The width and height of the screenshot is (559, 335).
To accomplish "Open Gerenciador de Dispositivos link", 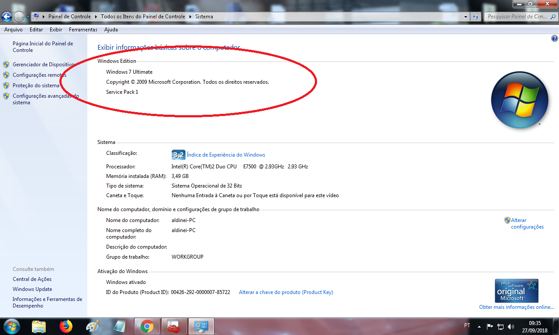I will 44,65.
